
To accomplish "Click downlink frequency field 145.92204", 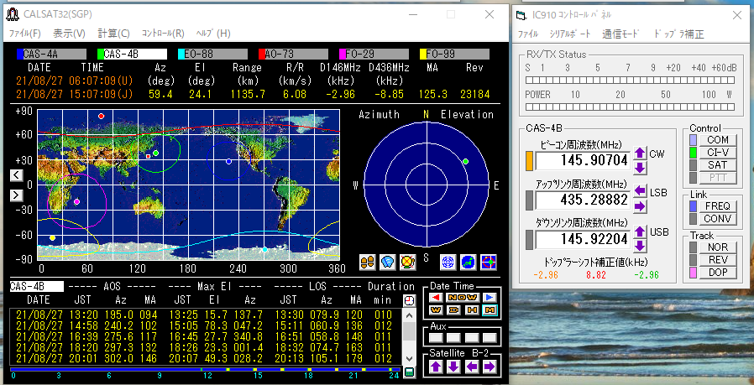I will pyautogui.click(x=583, y=239).
